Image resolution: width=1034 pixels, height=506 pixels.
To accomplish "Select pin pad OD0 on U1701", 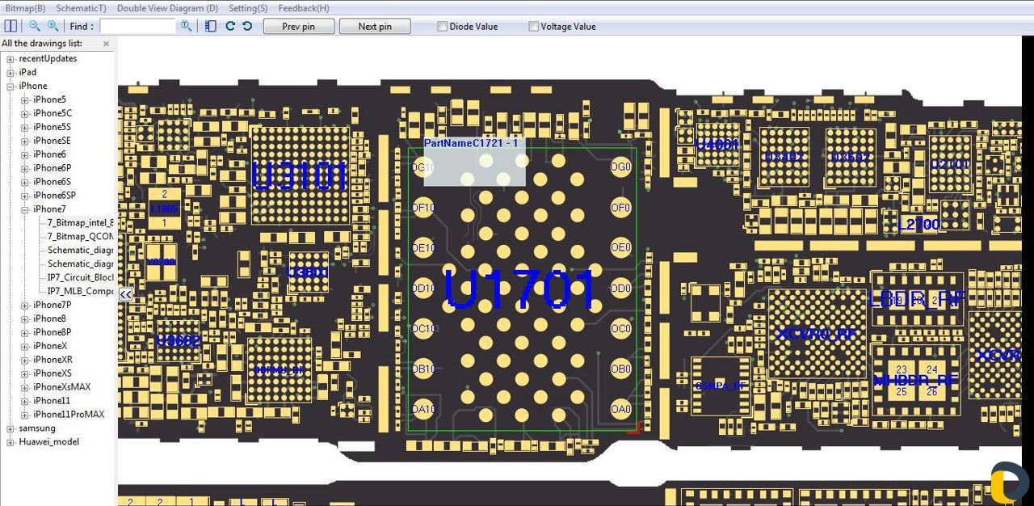I will 620,289.
